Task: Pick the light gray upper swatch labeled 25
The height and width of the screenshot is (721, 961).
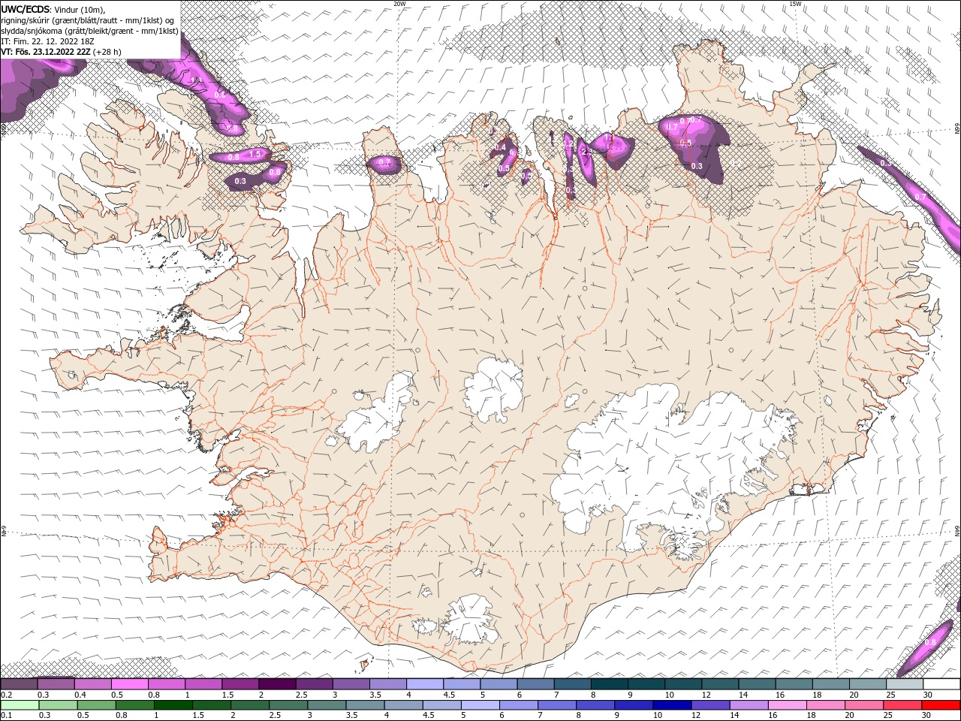Action: coord(905,684)
